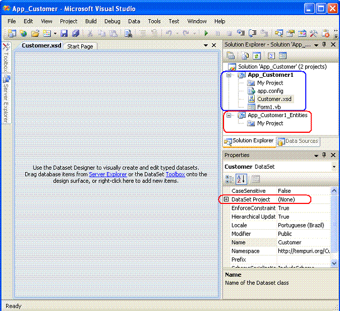Click the View Designer icon in Solution Explorer
The height and width of the screenshot is (311, 340).
coord(283,55)
